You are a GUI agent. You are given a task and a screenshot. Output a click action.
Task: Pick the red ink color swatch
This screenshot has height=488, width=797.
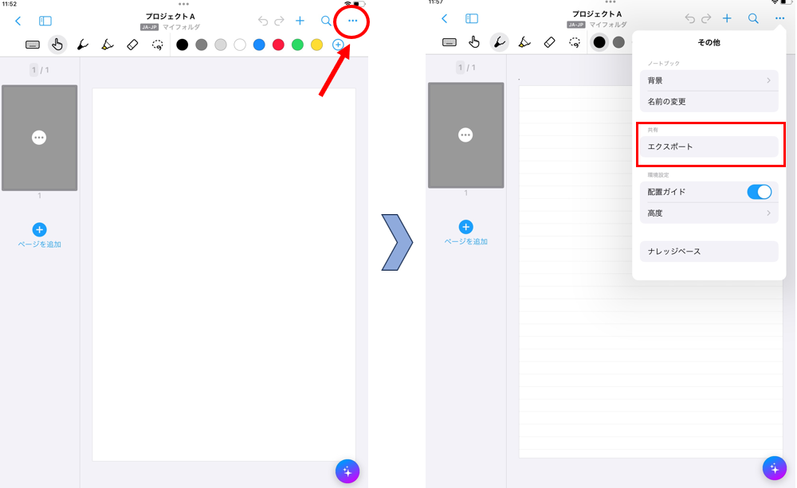click(x=278, y=44)
